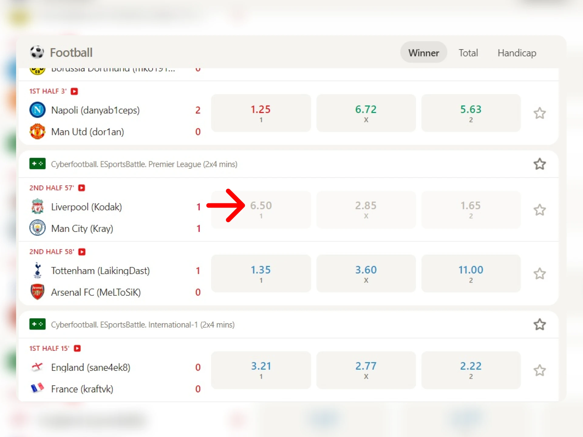
Task: Click the Liverpool club logo
Action: coord(37,207)
